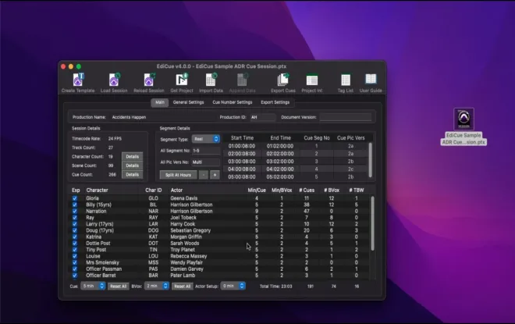Click the Min/Cue column header
This screenshot has height=324, width=515.
pyautogui.click(x=257, y=190)
